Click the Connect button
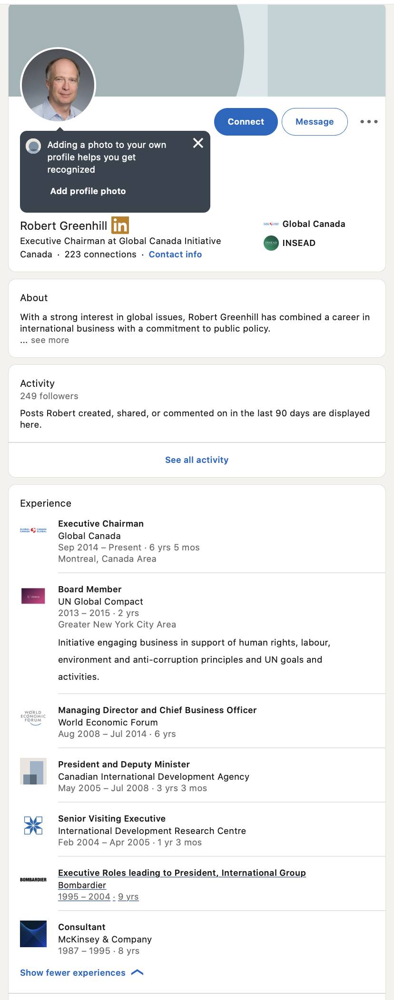The image size is (394, 1000). point(246,122)
